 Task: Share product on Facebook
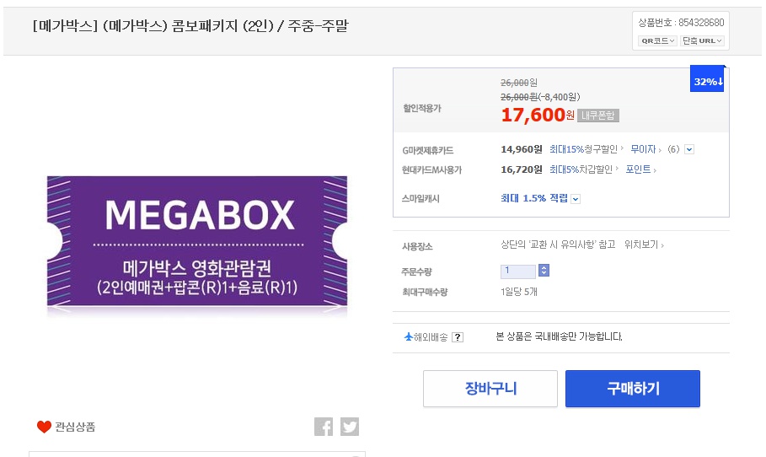pyautogui.click(x=324, y=427)
